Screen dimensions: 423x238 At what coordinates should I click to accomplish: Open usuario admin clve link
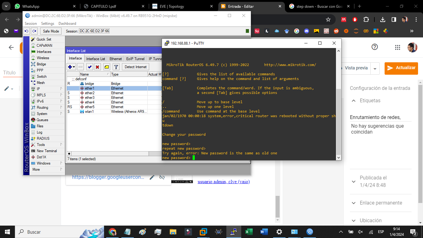coord(224,182)
